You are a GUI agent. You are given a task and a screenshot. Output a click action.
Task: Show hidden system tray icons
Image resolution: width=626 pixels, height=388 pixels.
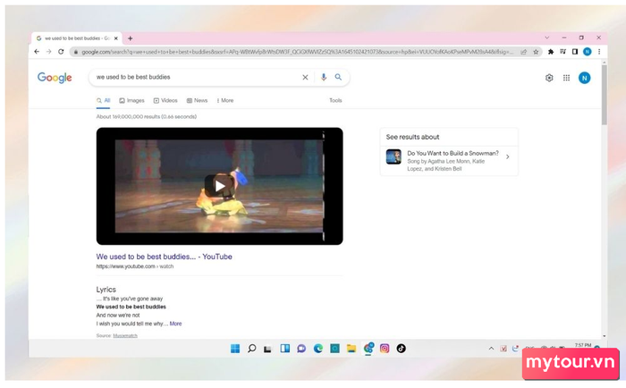(x=491, y=349)
